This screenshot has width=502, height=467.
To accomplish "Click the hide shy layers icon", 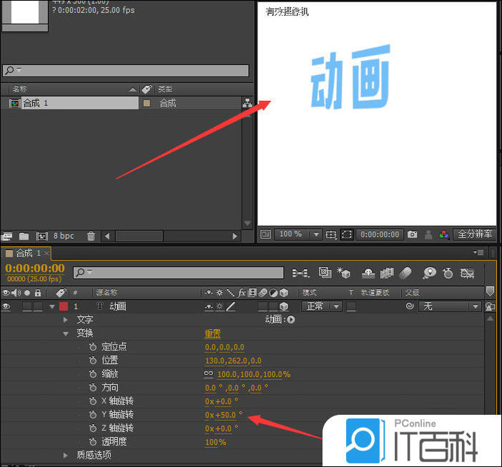I will pos(368,273).
